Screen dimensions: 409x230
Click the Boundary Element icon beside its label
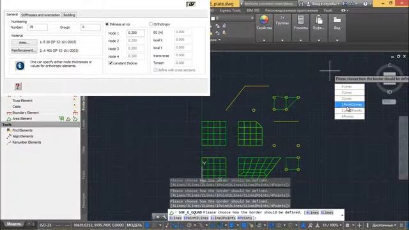tap(9, 113)
